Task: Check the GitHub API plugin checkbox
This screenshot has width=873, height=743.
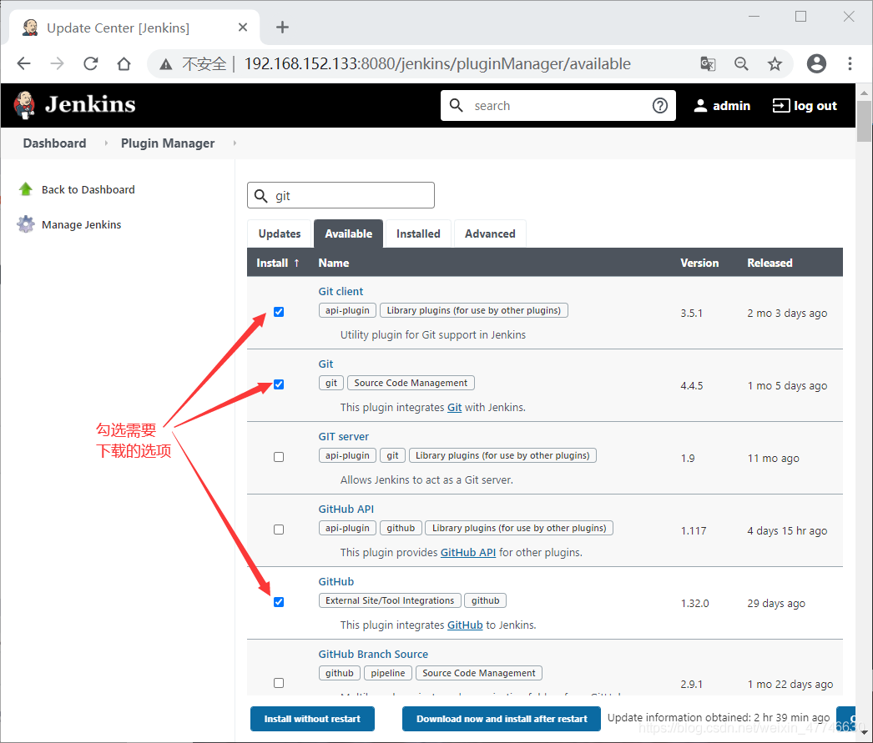Action: pos(279,530)
